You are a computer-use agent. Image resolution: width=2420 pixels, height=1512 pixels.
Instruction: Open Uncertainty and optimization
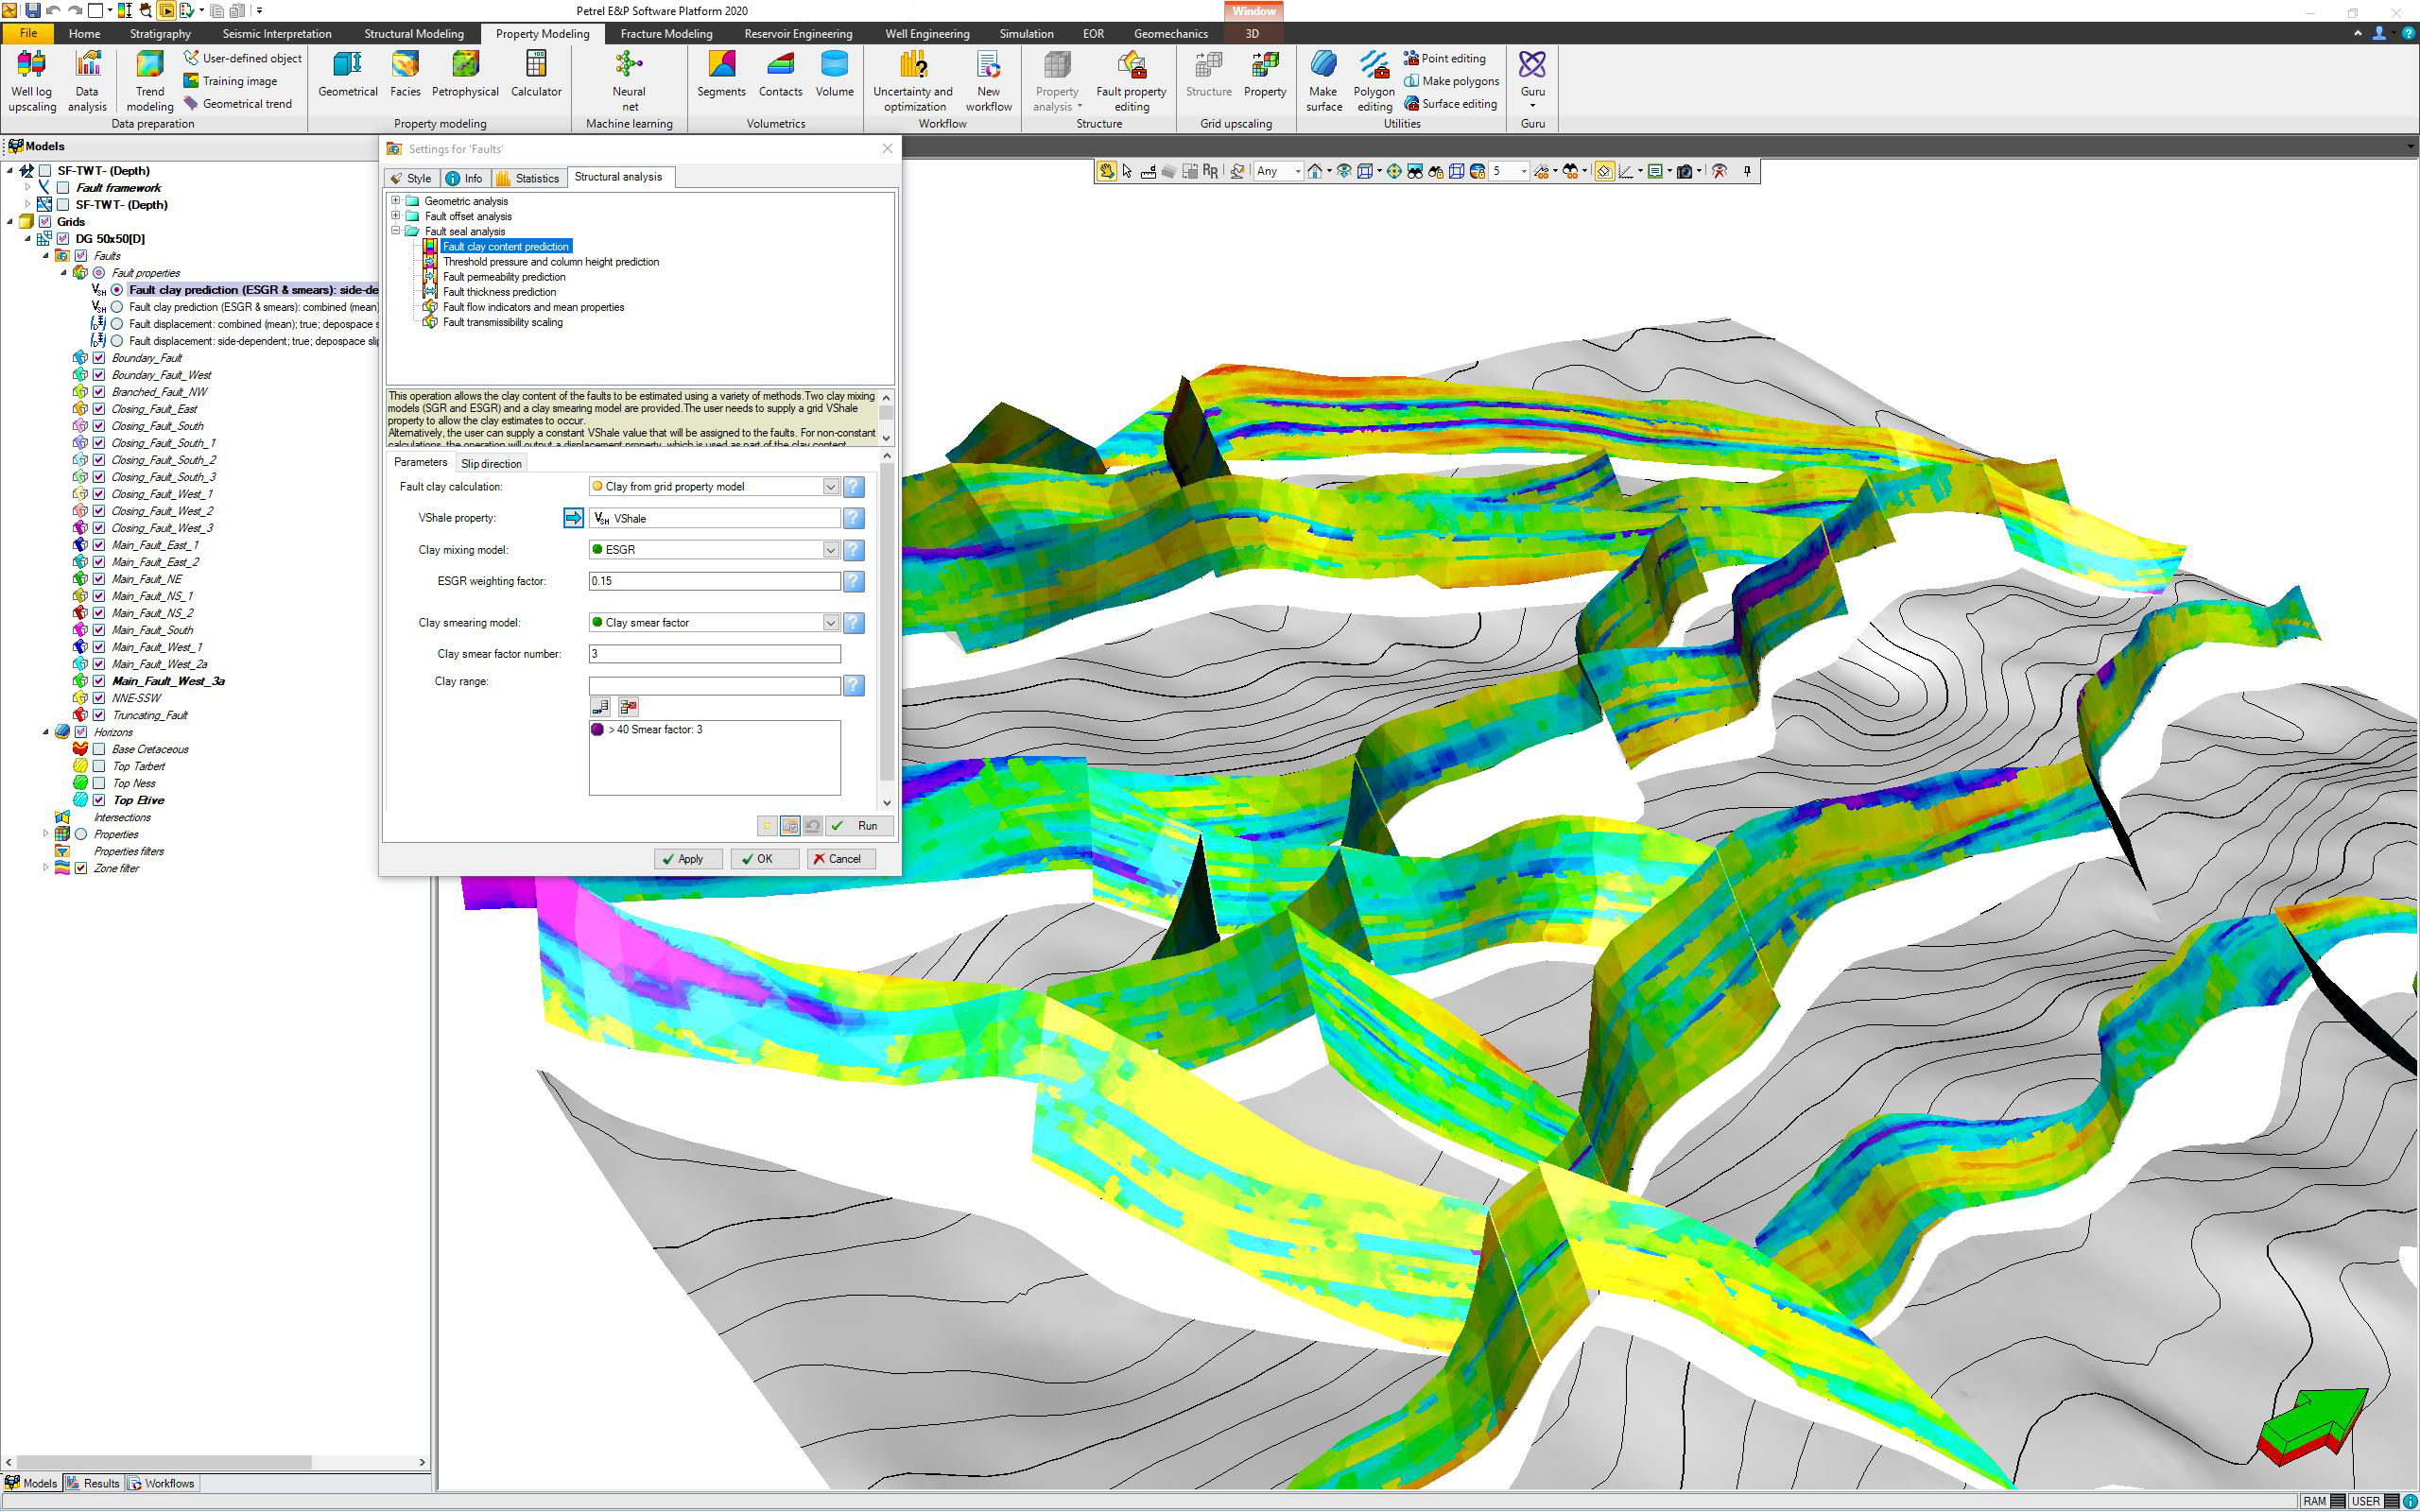(913, 81)
